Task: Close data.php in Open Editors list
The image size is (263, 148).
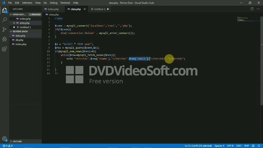Action: [x=14, y=23]
